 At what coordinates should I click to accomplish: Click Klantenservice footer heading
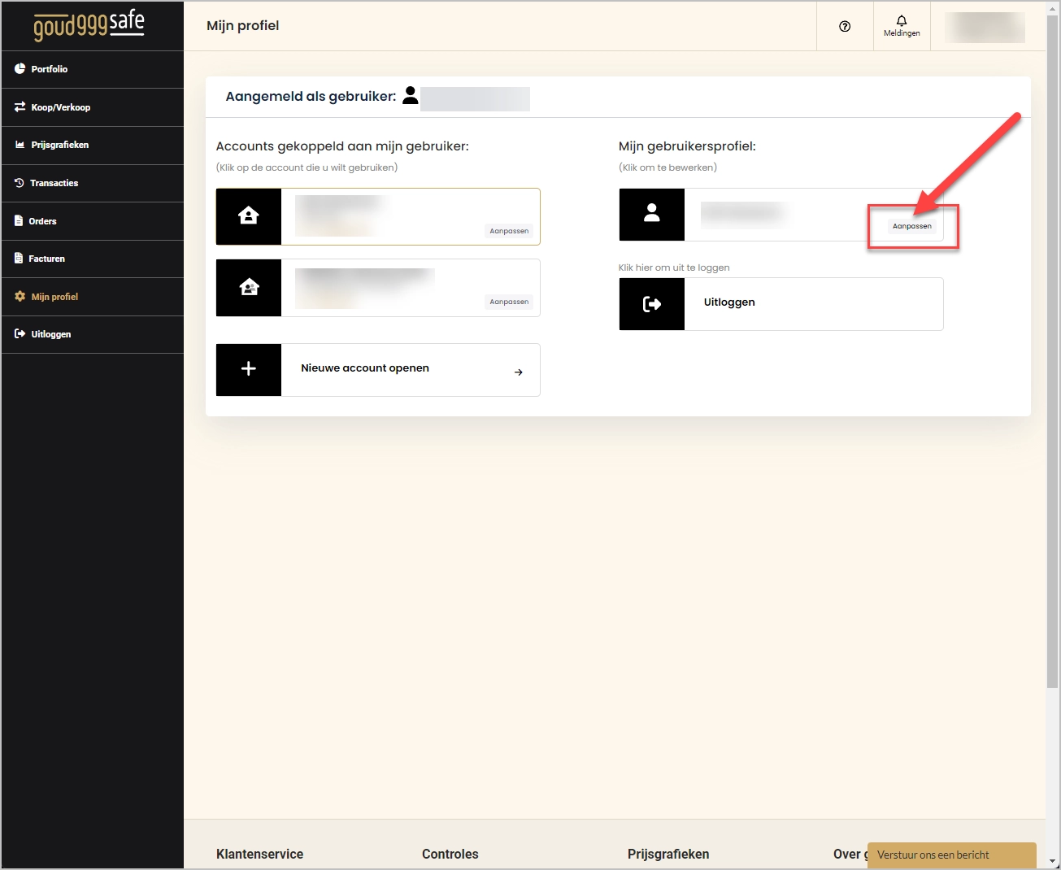(x=259, y=855)
